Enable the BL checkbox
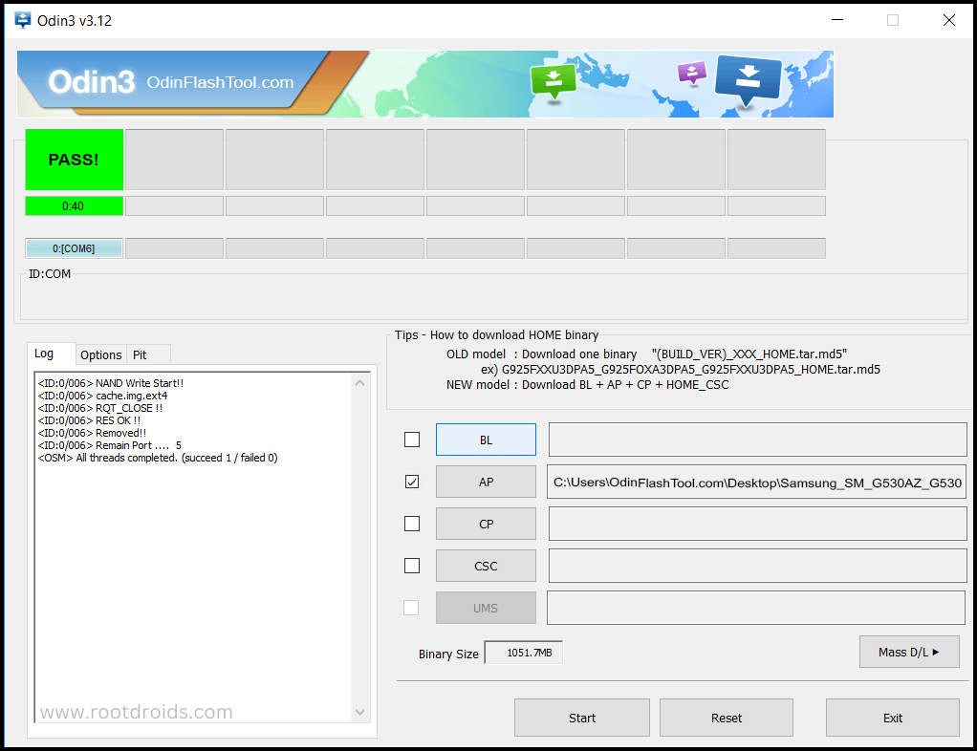 (x=412, y=440)
